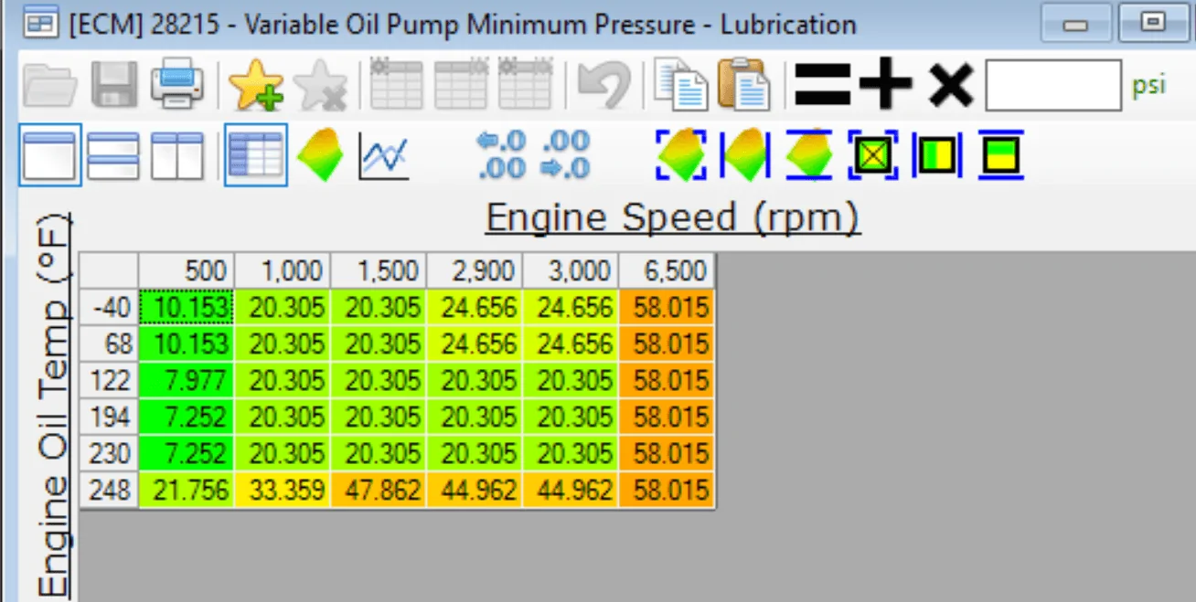Click 58.015 in the 122 row
The image size is (1196, 602).
pos(667,380)
